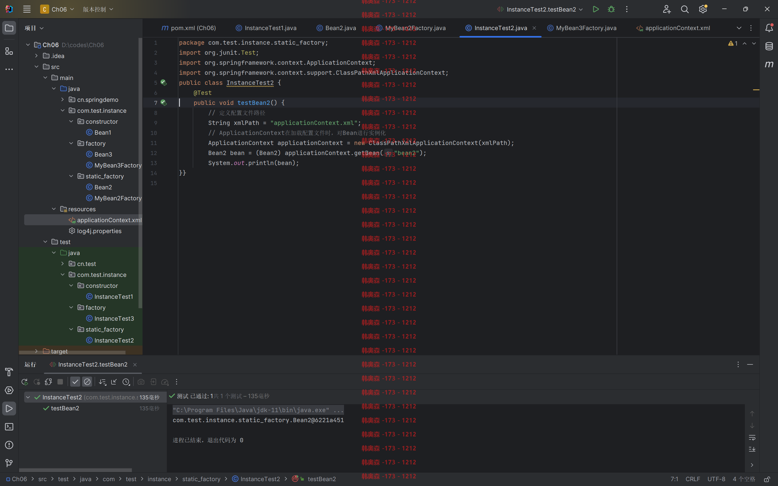
Task: Click Run panel horizontal scrollbar
Action: (75, 470)
